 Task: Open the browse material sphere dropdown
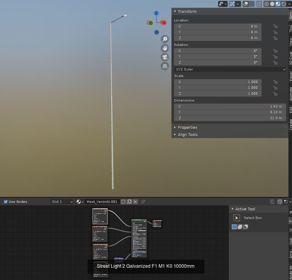pyautogui.click(x=80, y=202)
